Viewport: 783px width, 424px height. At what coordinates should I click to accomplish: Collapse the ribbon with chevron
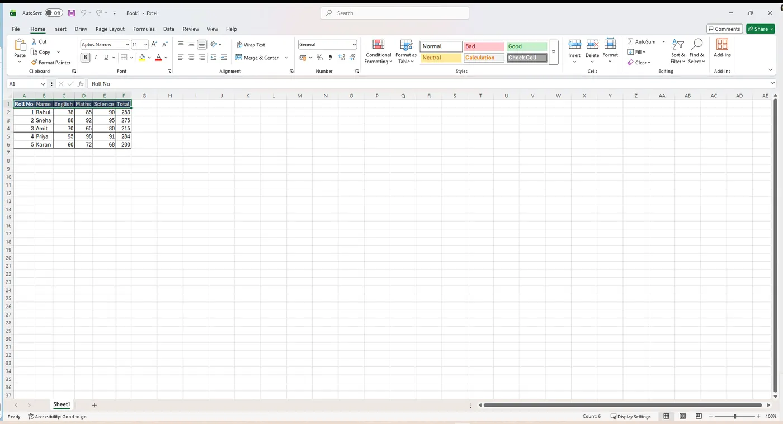tap(771, 70)
